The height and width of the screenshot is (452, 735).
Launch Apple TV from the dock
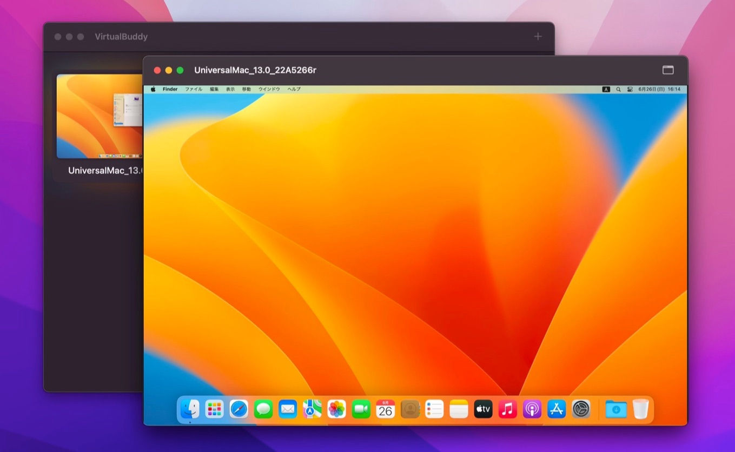(x=483, y=409)
